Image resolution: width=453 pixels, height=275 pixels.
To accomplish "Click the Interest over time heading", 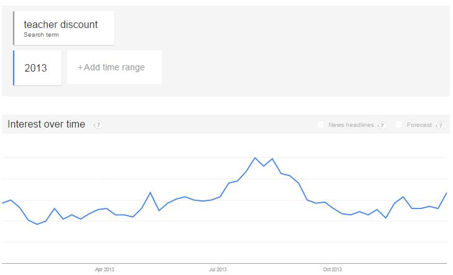I will point(46,124).
